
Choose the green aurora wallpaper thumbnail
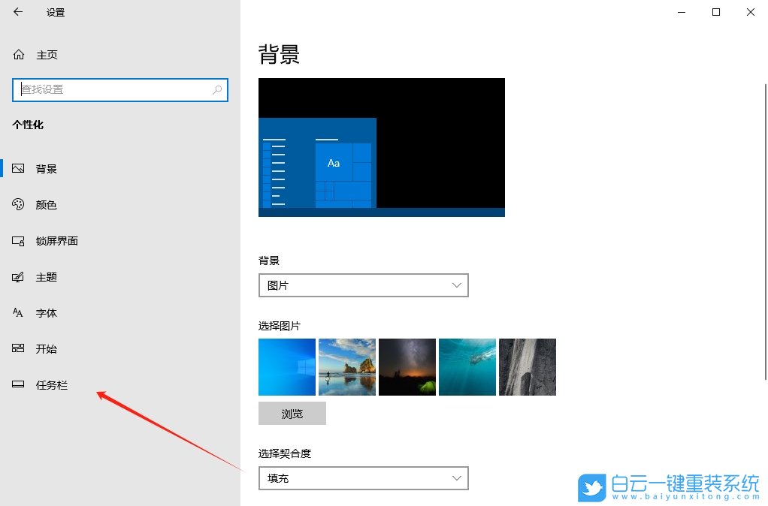click(x=407, y=366)
